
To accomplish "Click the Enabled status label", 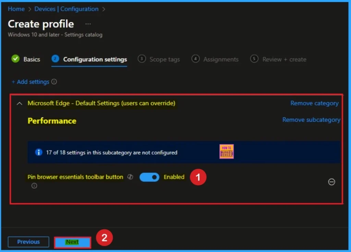I will [x=174, y=177].
